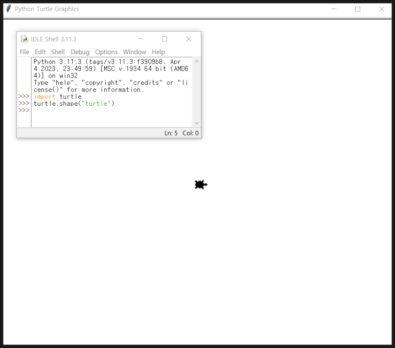This screenshot has height=348, width=395.
Task: Expand the Help menu
Action: coord(158,52)
